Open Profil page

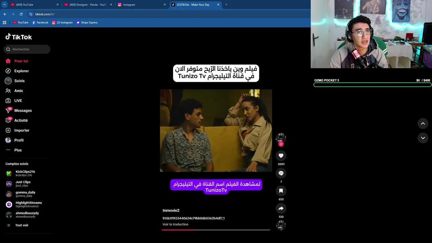tap(14, 140)
